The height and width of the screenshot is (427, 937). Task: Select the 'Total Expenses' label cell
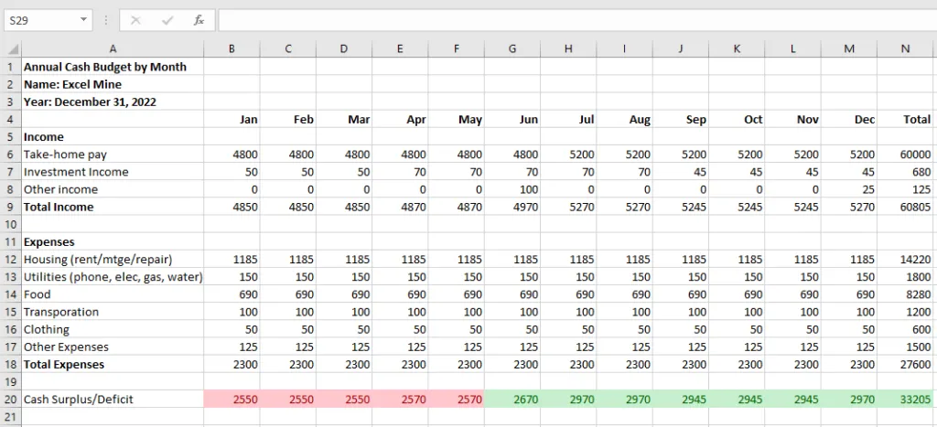113,364
